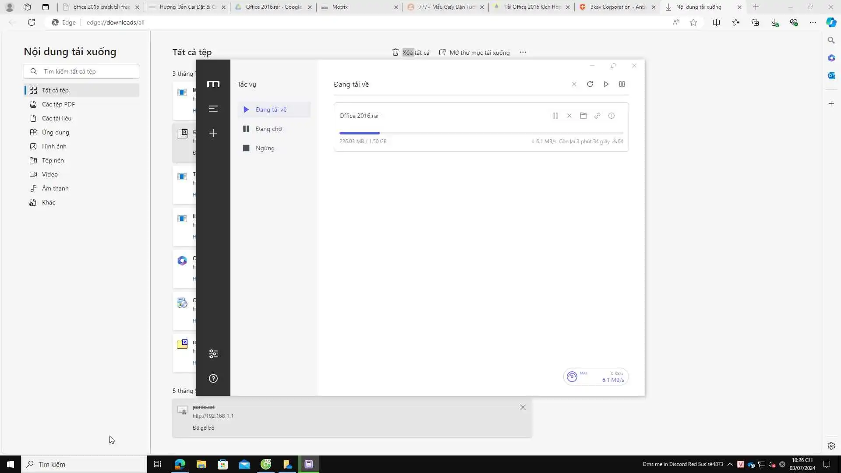Open the folder of the Office 2016.rar task
This screenshot has height=473, width=841.
coord(583,116)
